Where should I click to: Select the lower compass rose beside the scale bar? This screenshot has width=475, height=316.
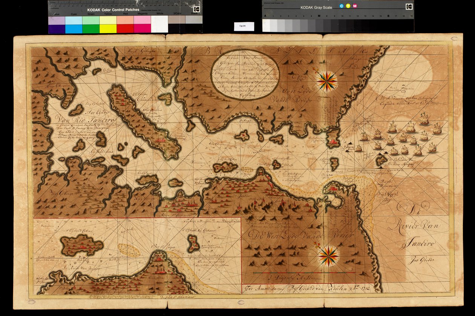click(x=328, y=256)
